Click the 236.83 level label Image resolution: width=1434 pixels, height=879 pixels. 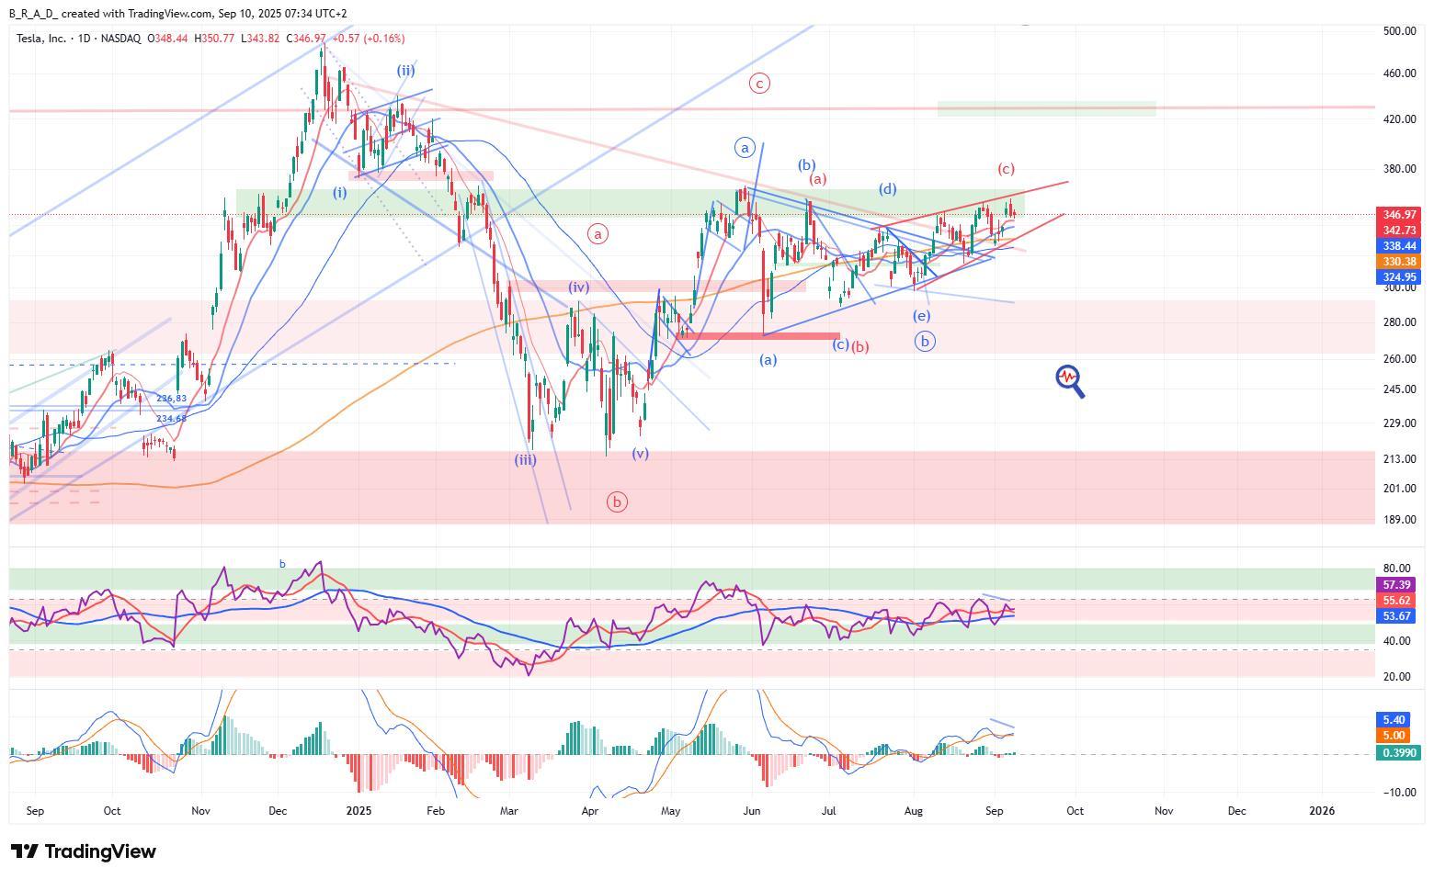point(171,399)
